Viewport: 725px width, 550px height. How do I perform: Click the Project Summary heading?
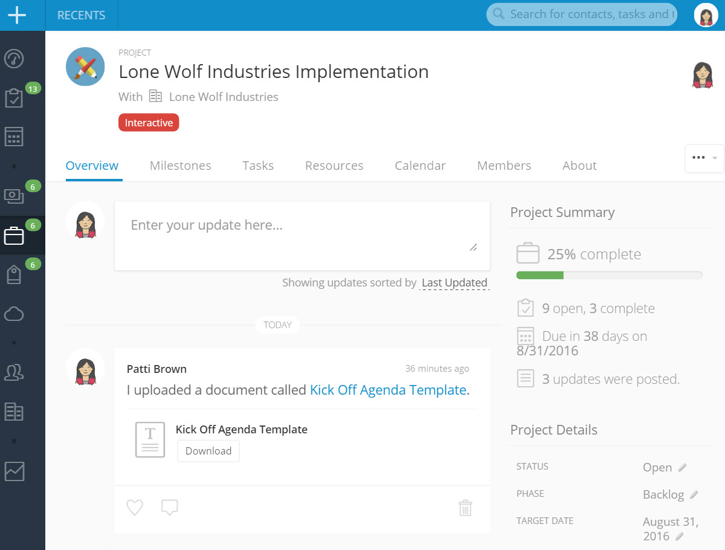point(562,212)
